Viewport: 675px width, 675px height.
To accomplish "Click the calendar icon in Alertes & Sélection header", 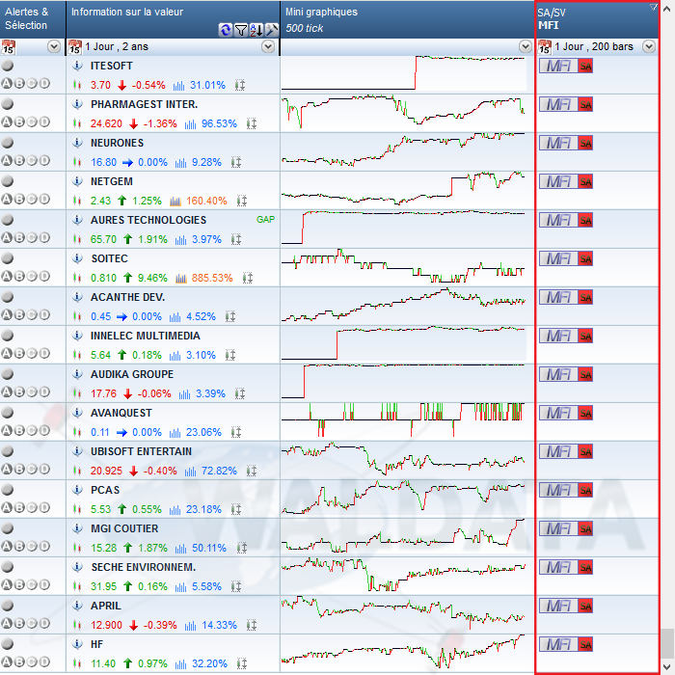I will click(8, 46).
